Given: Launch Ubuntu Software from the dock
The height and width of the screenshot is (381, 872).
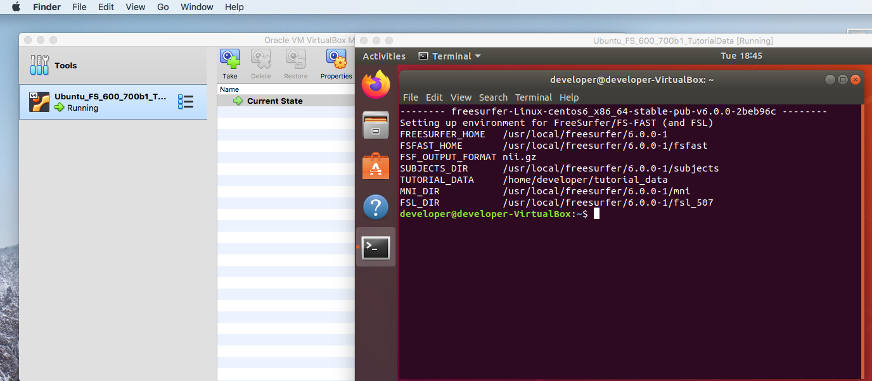Looking at the screenshot, I should pos(376,166).
